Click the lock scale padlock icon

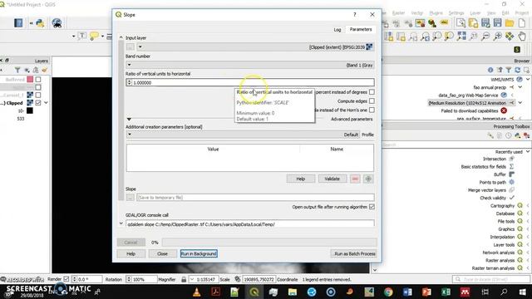pyautogui.click(x=184, y=279)
